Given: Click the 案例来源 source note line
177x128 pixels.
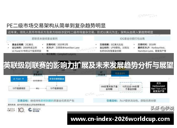Looking at the screenshot, I should pos(26,105).
